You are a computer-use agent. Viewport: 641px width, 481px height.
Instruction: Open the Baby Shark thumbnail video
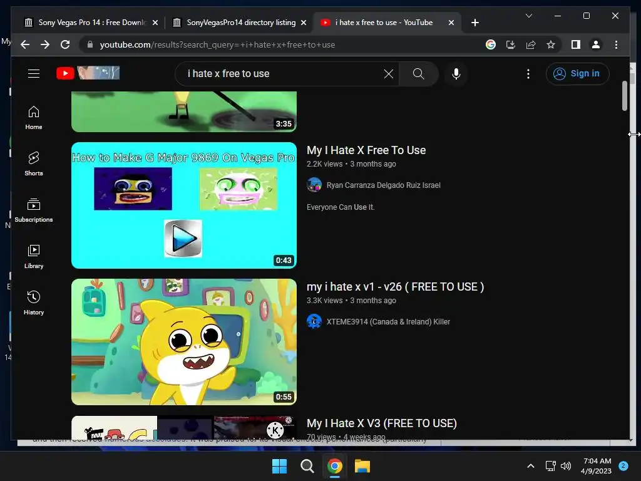(x=184, y=342)
